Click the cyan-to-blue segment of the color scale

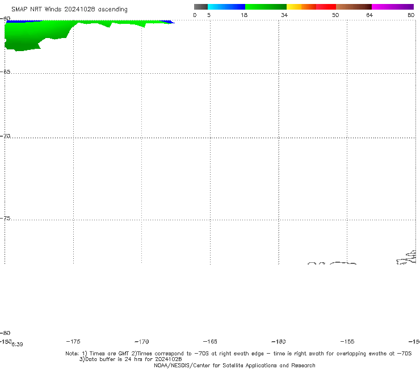pos(226,7)
